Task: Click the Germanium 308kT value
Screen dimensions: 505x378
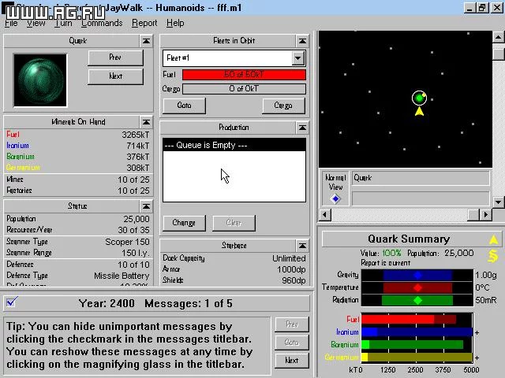Action: pos(138,168)
